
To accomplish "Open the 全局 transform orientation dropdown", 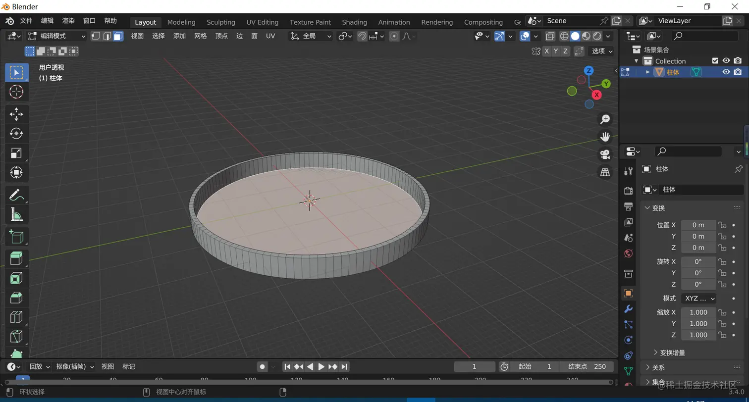I will [311, 36].
